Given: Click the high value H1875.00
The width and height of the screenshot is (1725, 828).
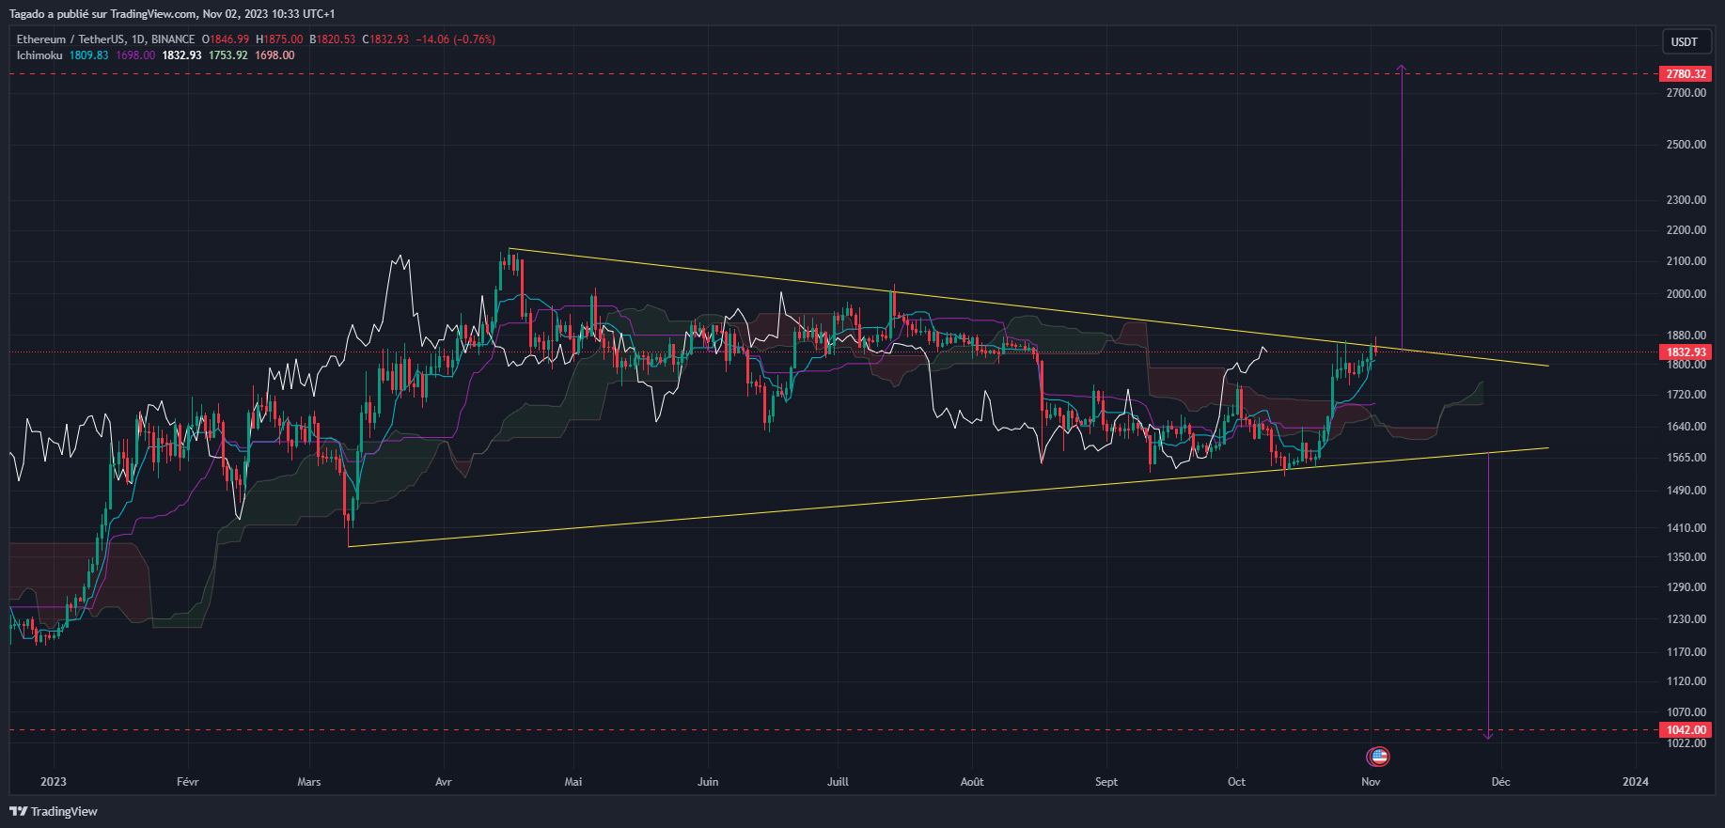Looking at the screenshot, I should (x=279, y=39).
